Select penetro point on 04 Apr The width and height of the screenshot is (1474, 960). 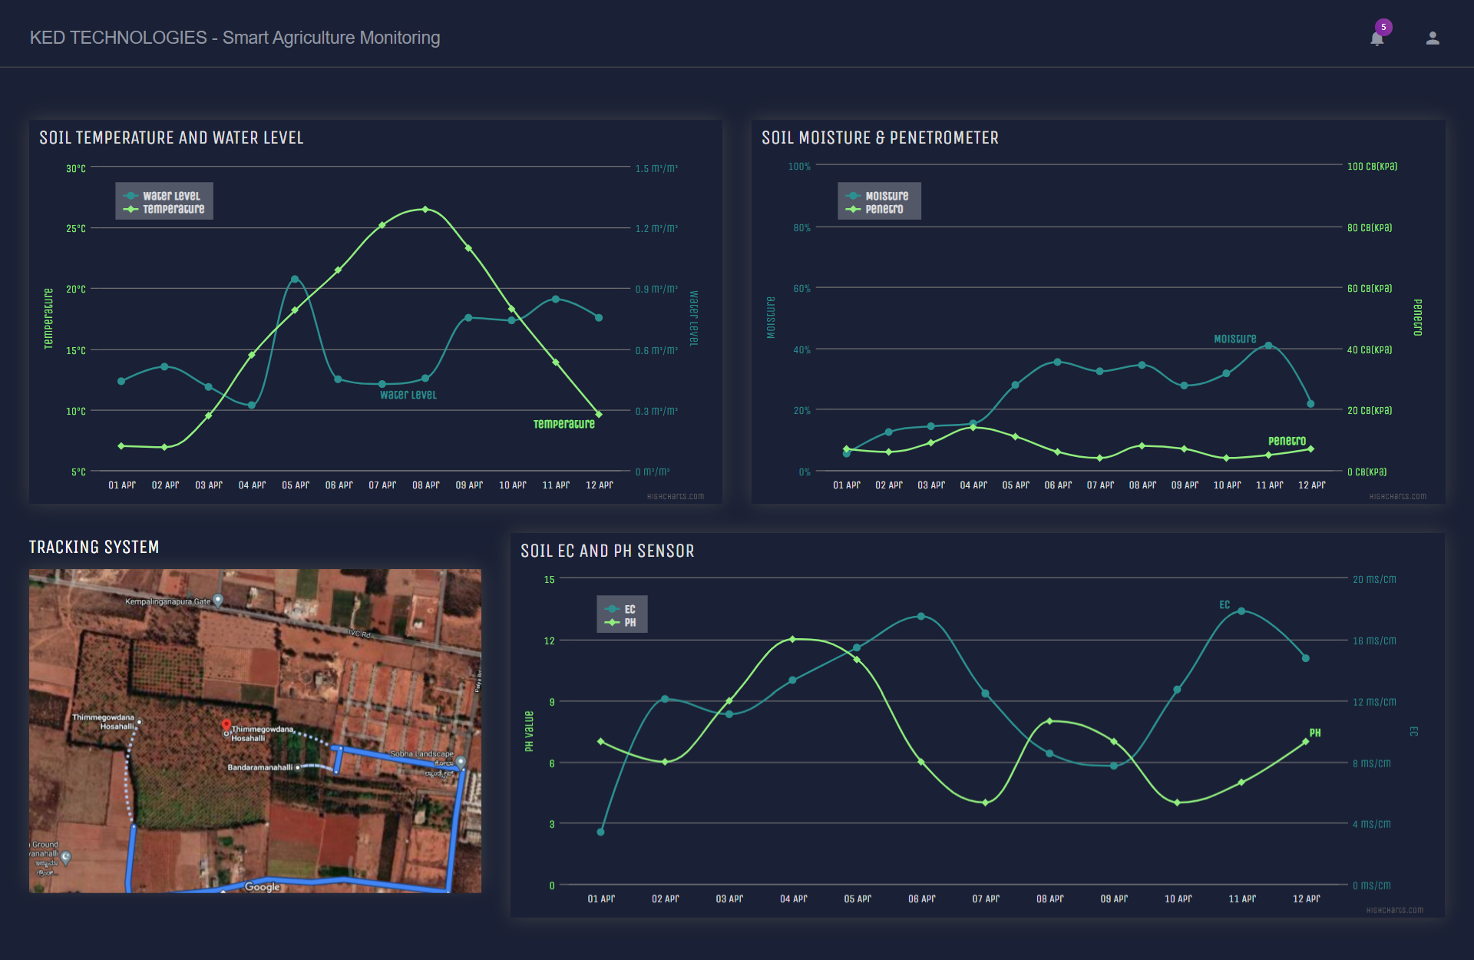click(x=973, y=427)
